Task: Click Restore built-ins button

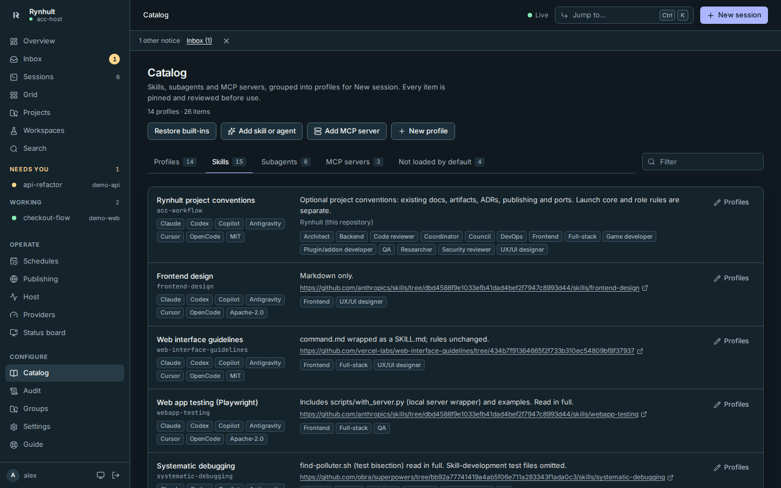Action: 182,131
